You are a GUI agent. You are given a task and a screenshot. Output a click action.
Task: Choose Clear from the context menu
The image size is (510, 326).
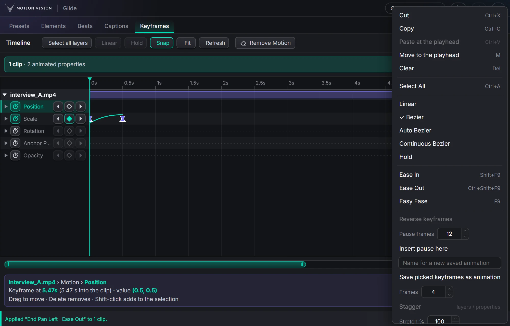[x=450, y=68]
